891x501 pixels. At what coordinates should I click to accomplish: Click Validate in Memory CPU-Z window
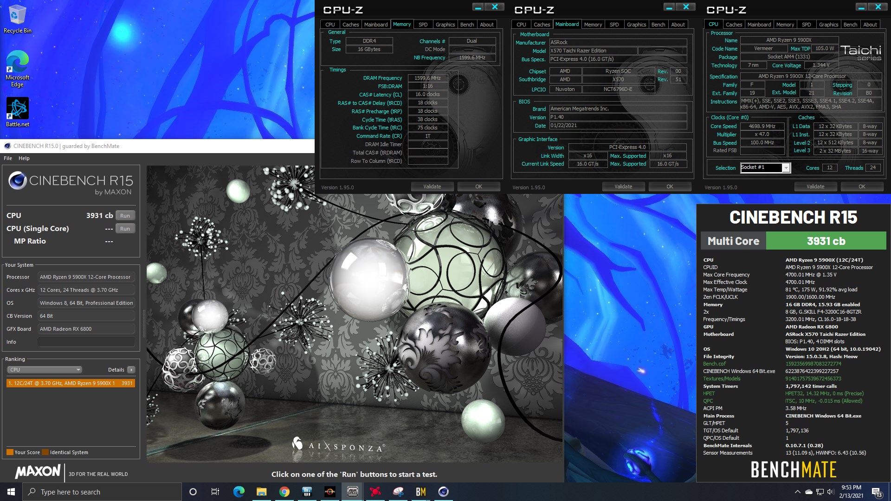coord(432,186)
